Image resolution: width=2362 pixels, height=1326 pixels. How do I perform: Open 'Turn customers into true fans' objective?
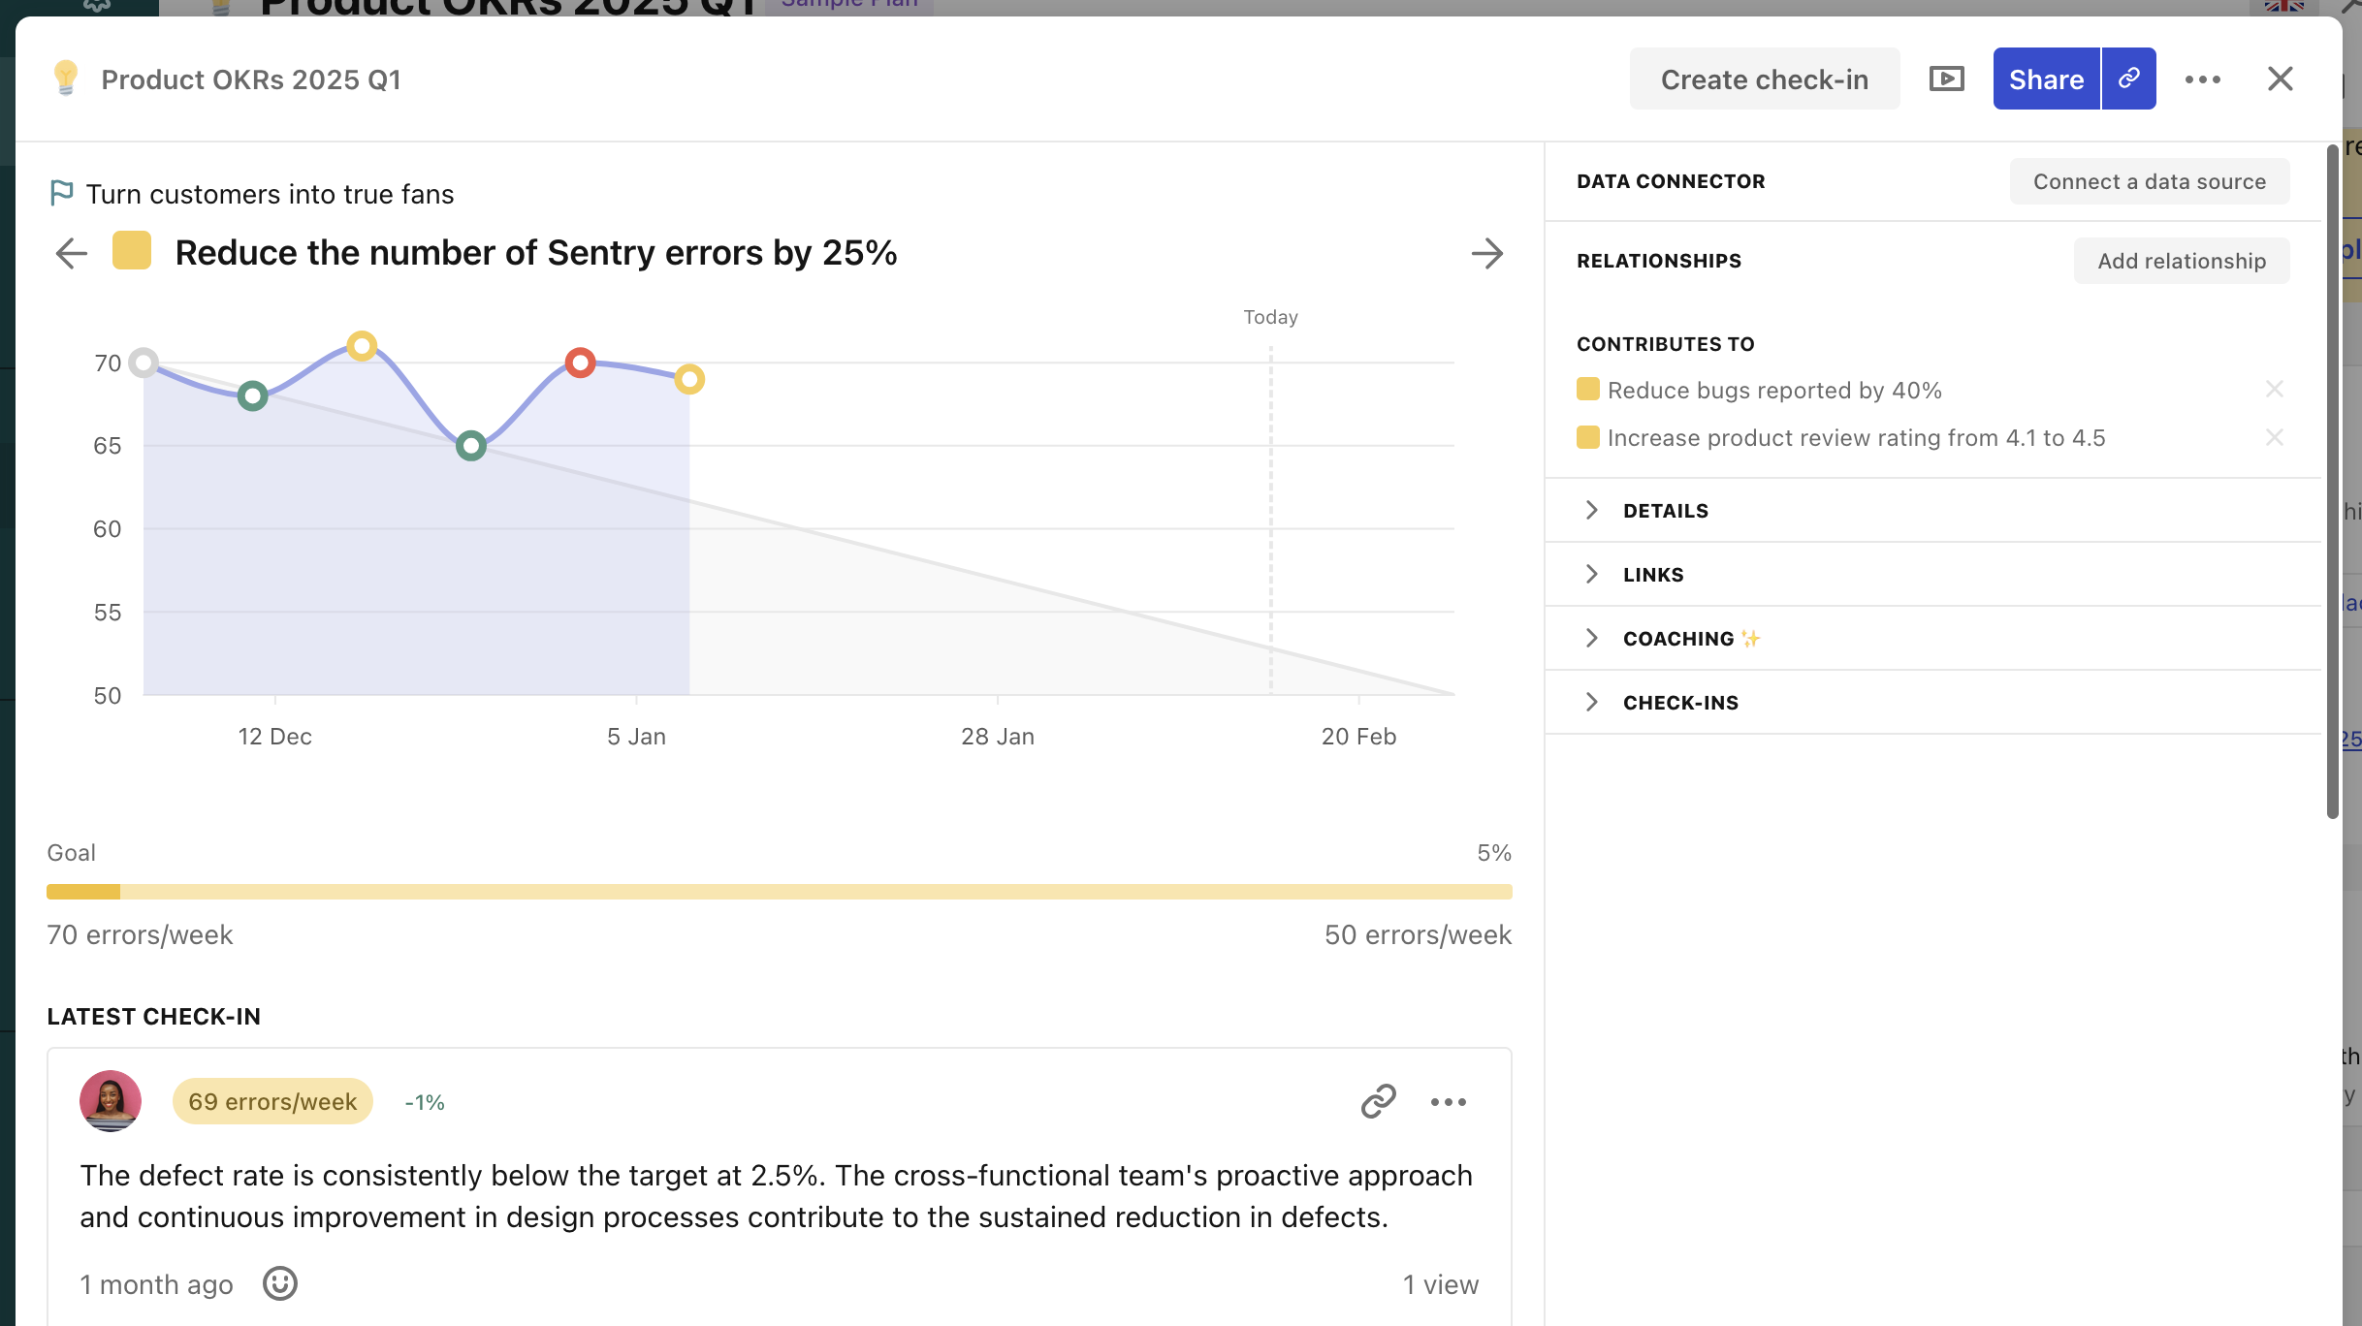[x=269, y=194]
